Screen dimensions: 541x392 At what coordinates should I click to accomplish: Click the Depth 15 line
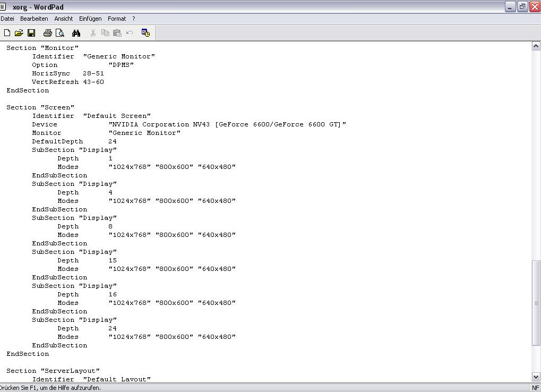click(87, 260)
